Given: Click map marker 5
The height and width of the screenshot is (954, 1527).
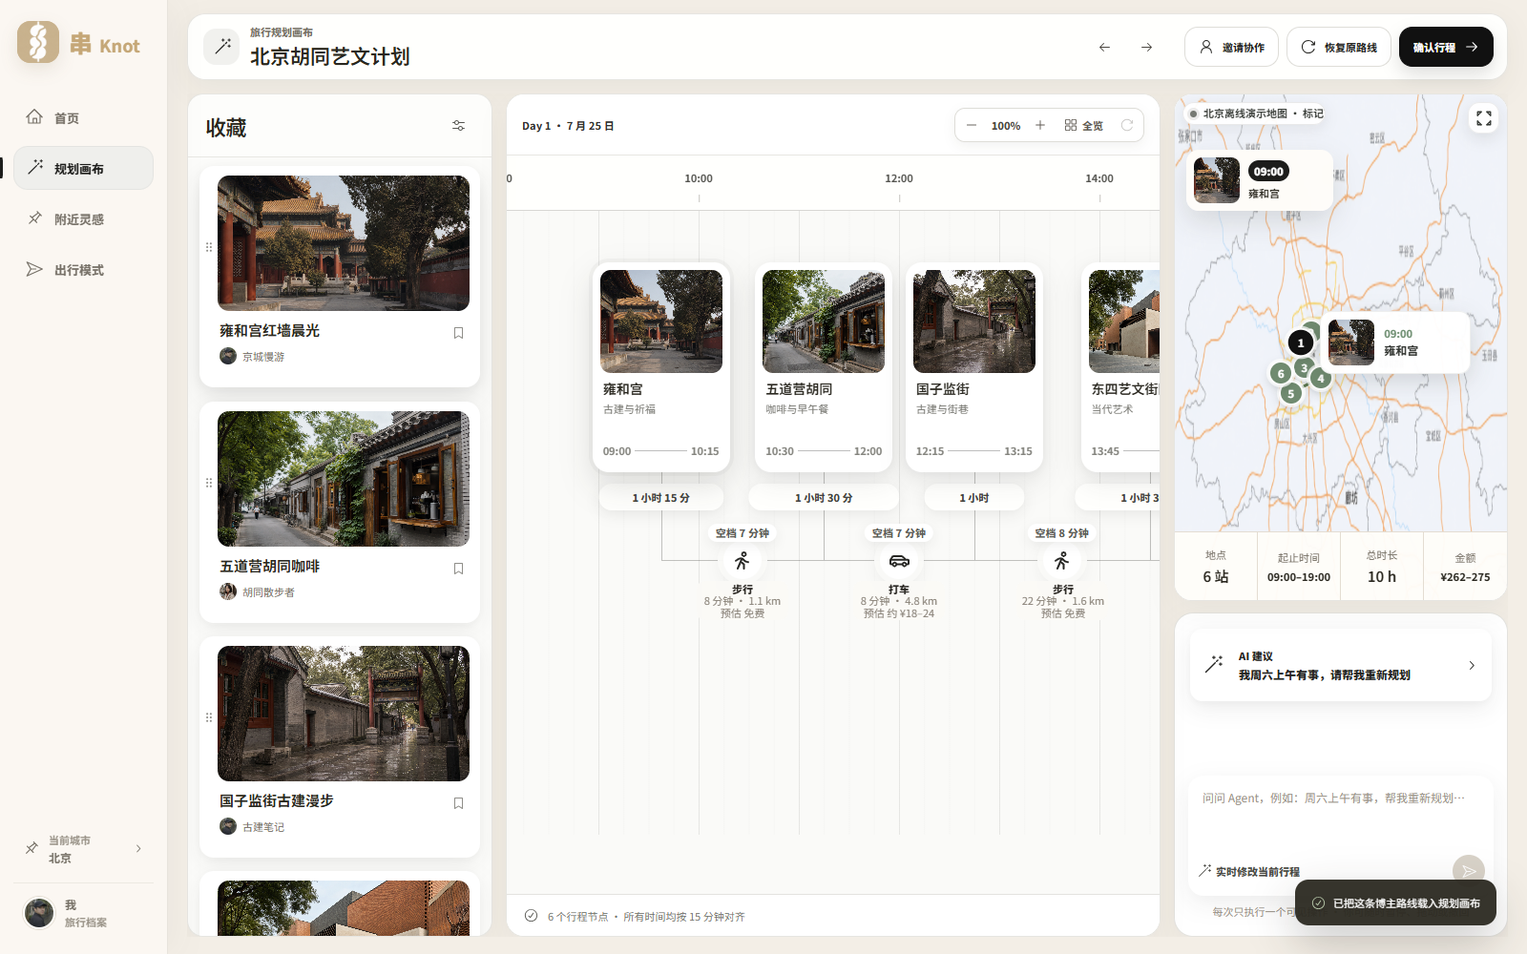Looking at the screenshot, I should 1290,393.
